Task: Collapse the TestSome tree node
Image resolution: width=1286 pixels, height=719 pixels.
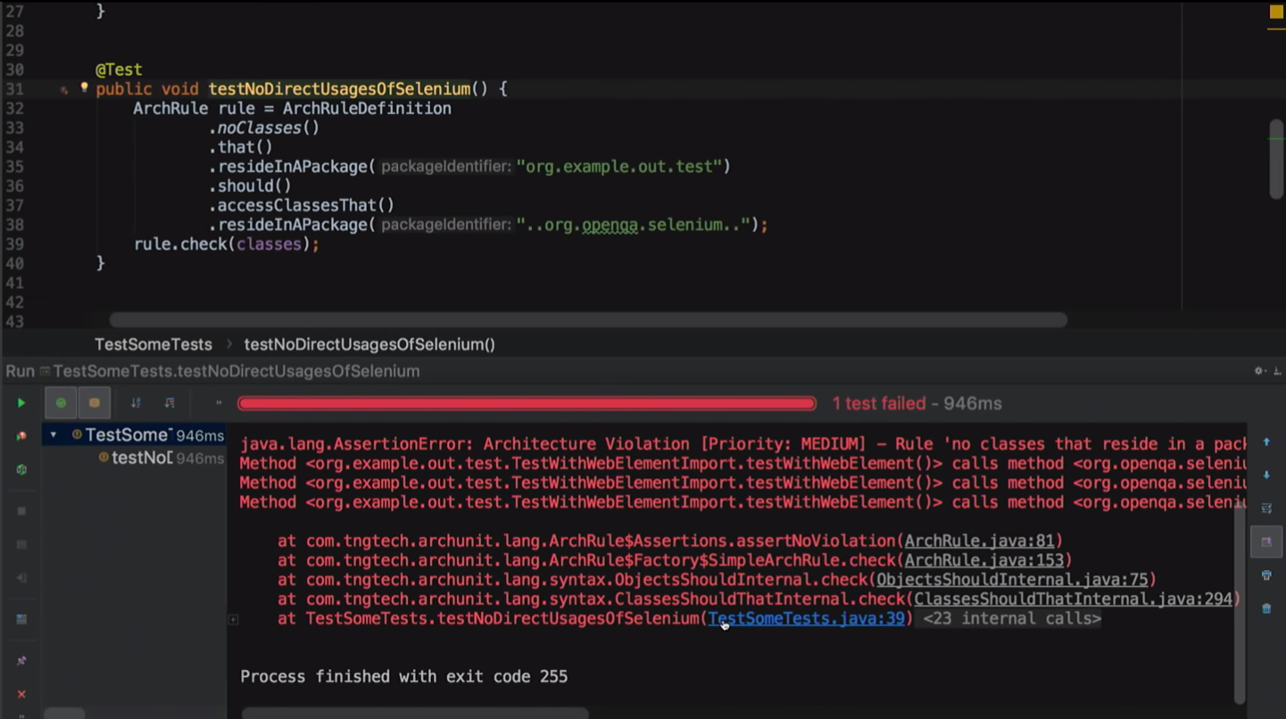Action: [x=54, y=435]
